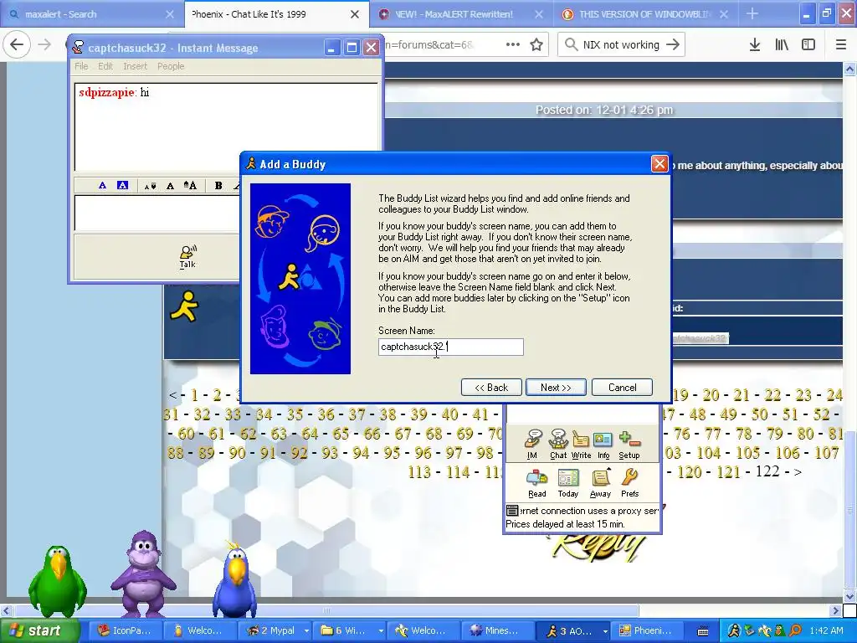Open page actions three-dot menu in address bar
This screenshot has width=857, height=643.
click(513, 45)
